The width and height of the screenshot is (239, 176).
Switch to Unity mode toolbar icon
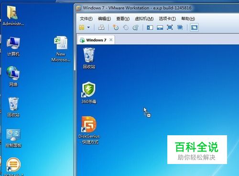180,27
